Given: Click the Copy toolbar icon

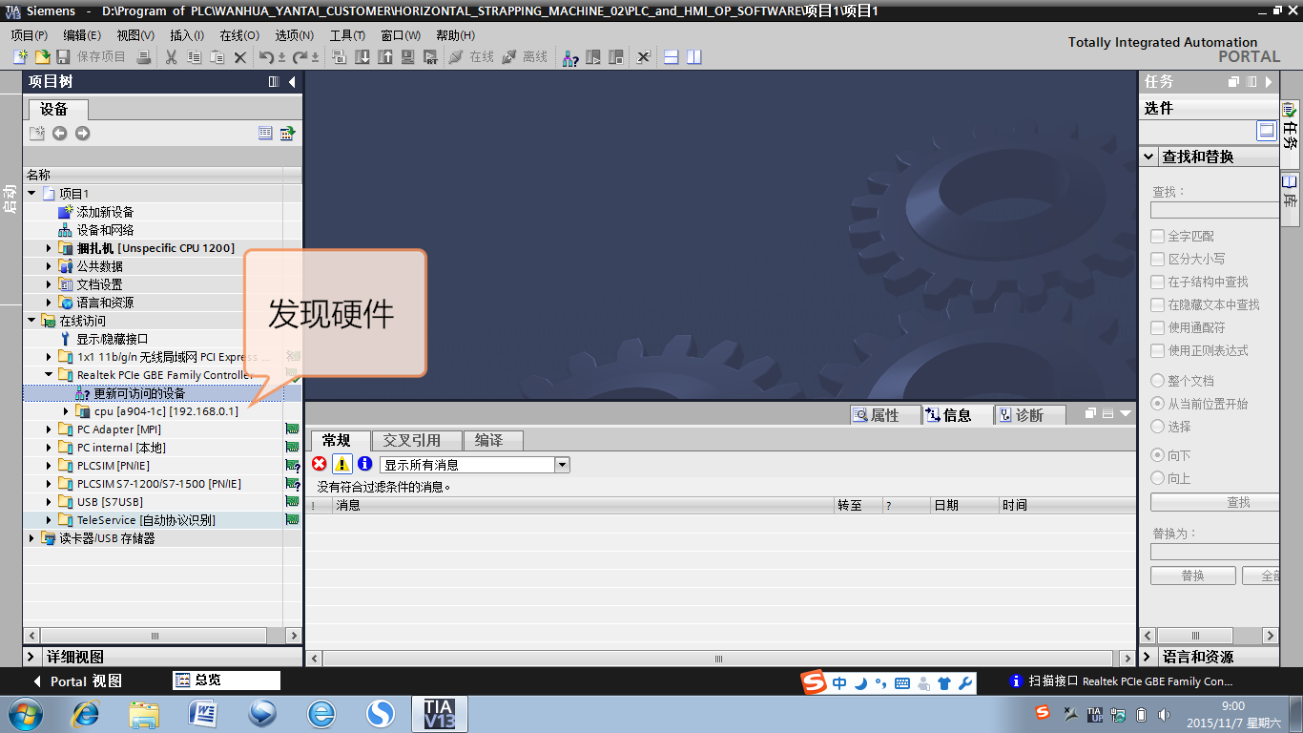Looking at the screenshot, I should click(195, 57).
